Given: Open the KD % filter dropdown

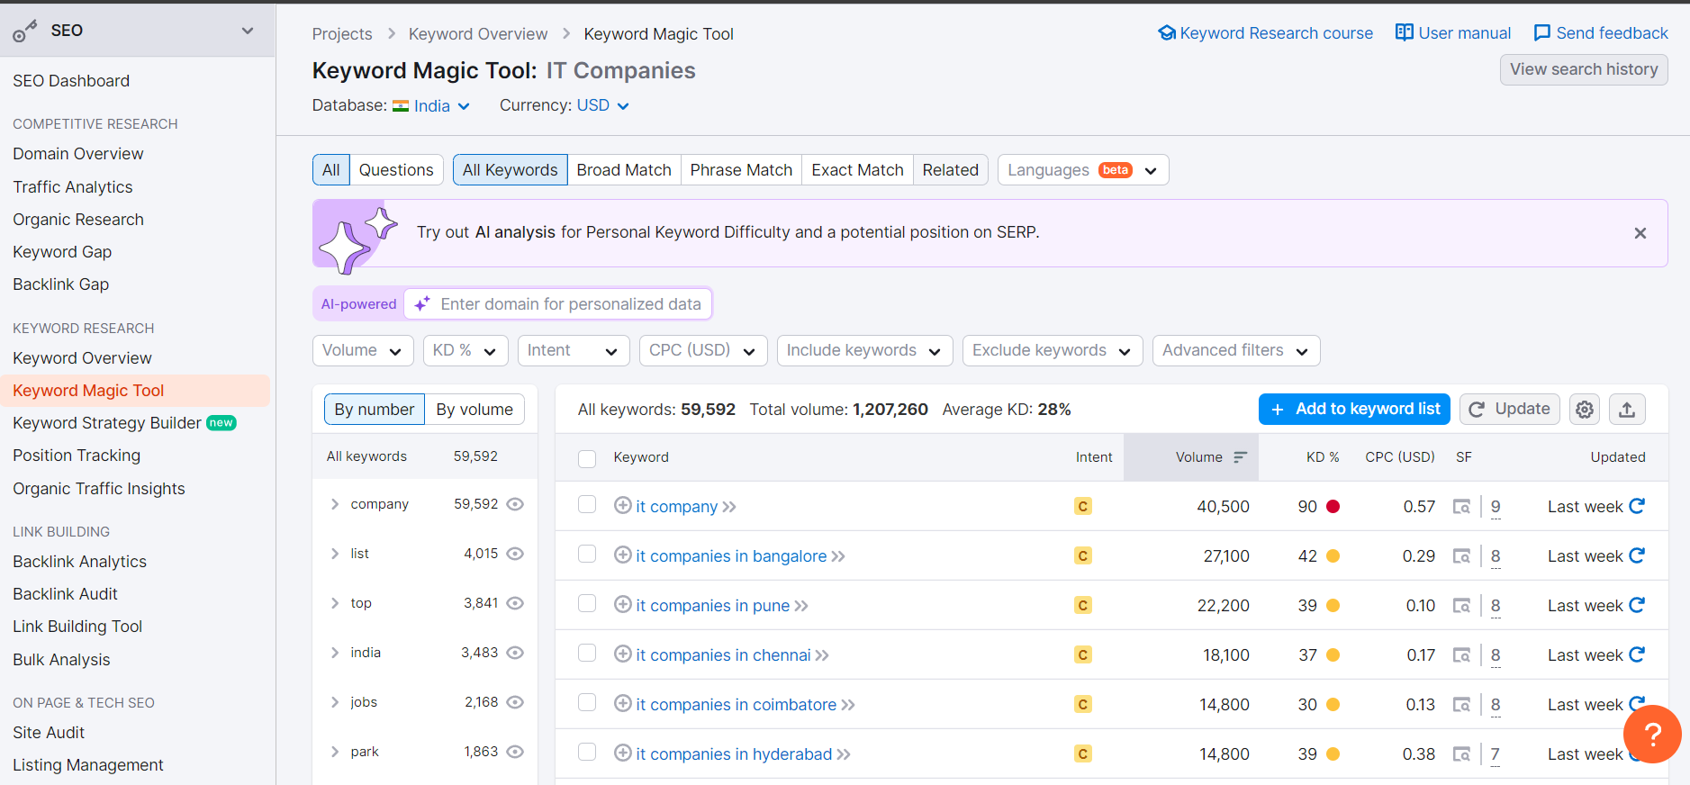Looking at the screenshot, I should 465,350.
